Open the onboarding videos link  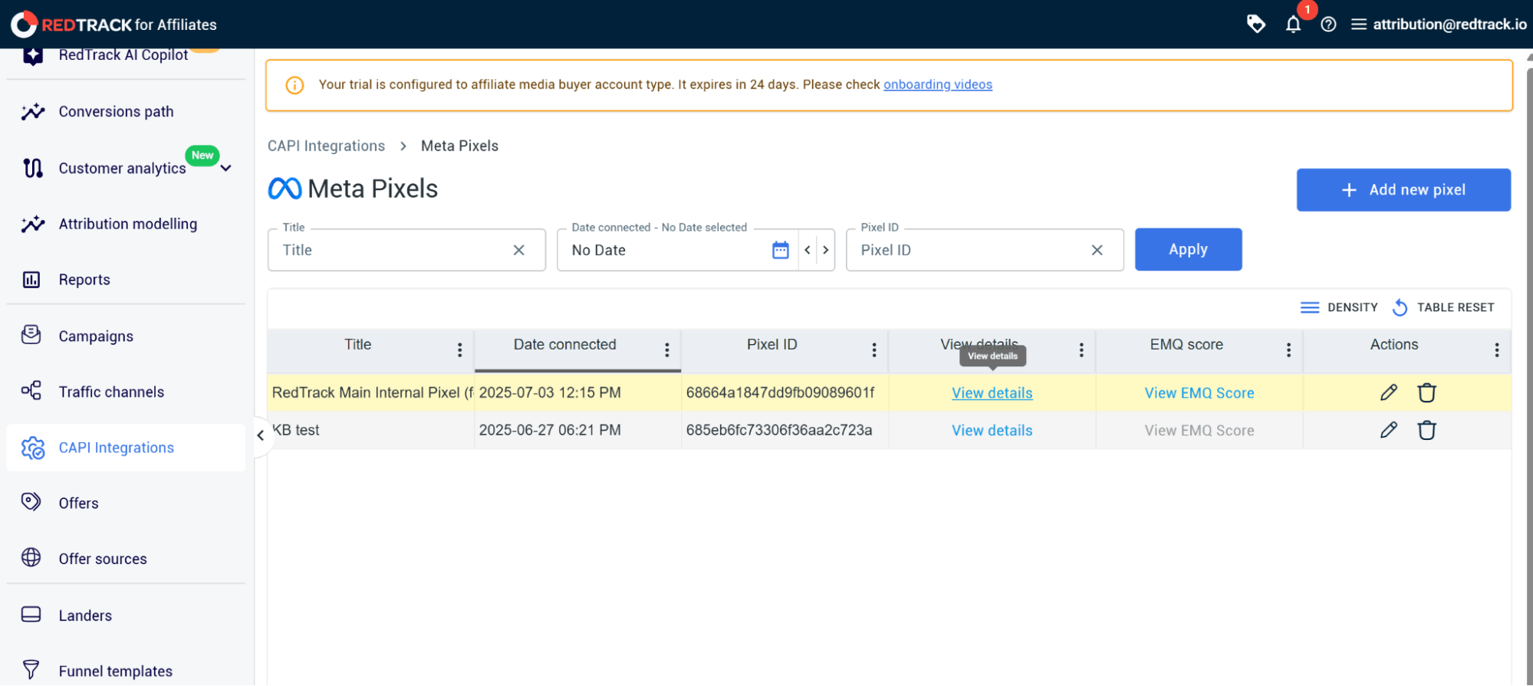[937, 84]
